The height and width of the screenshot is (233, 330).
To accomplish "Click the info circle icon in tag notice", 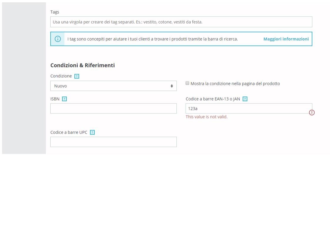I will click(58, 39).
